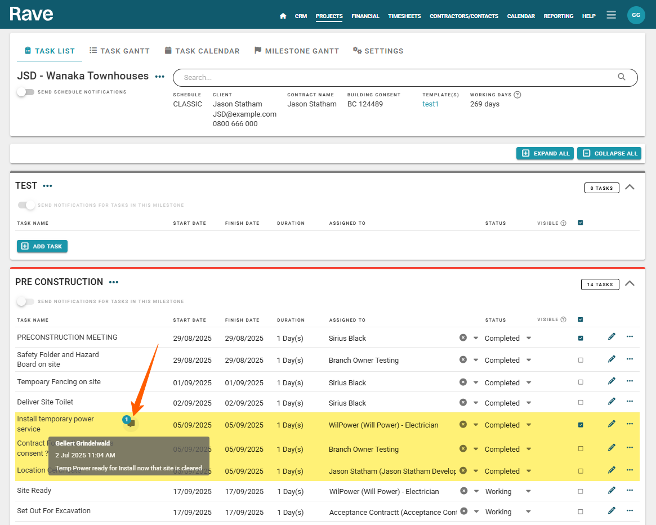Viewport: 656px width, 525px height.
Task: Toggle Send Schedule Notifications switch
Action: click(x=25, y=92)
